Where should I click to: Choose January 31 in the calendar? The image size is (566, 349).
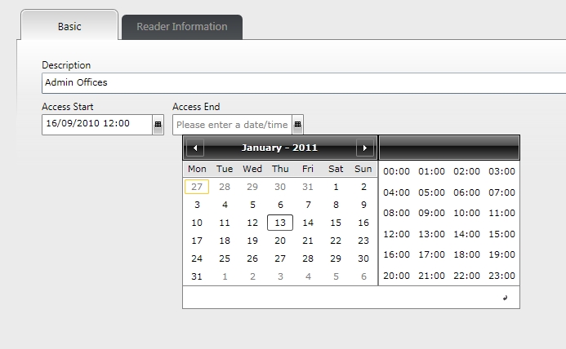(x=197, y=276)
